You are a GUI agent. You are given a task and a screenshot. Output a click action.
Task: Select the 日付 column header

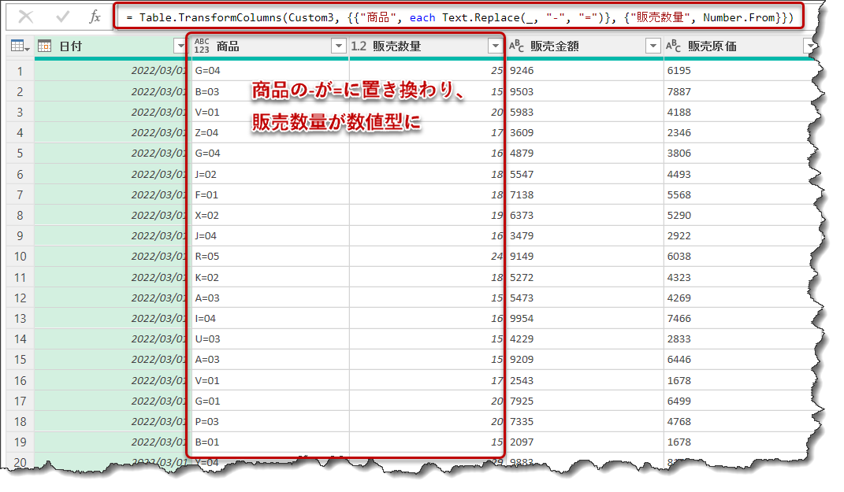(x=110, y=46)
